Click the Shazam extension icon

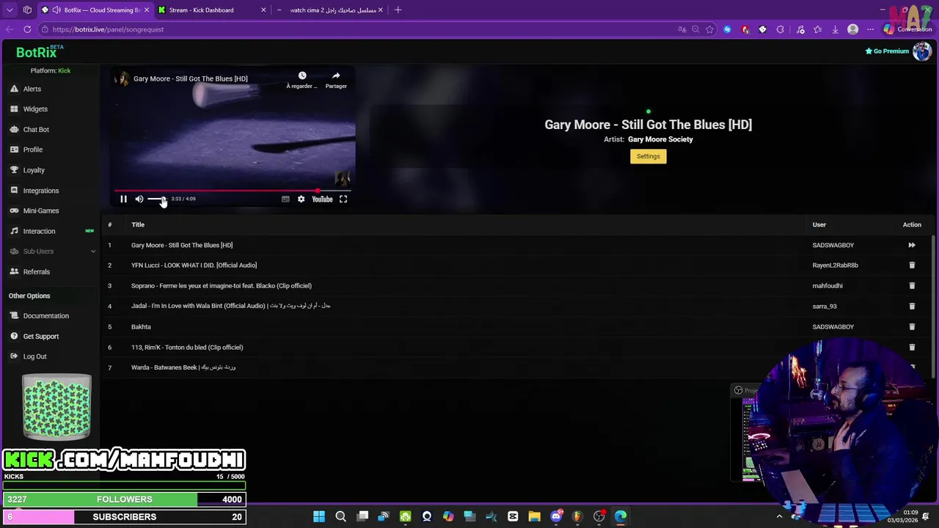(727, 29)
